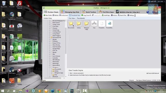
Task: Open Recycle Bin on the desktop
Action: tap(4, 4)
